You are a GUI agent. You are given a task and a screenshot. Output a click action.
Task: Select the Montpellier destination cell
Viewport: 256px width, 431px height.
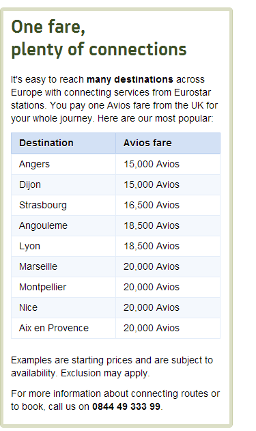click(63, 287)
